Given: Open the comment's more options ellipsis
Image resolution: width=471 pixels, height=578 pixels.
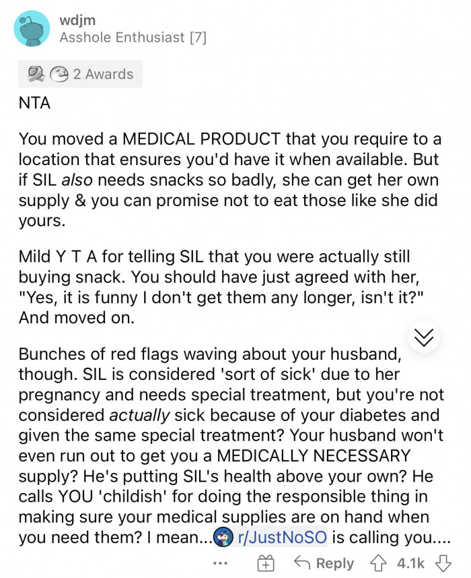Looking at the screenshot, I should 220,563.
